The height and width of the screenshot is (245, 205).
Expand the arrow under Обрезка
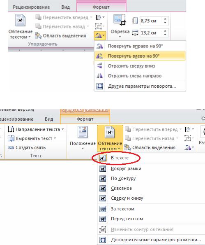(x=120, y=37)
